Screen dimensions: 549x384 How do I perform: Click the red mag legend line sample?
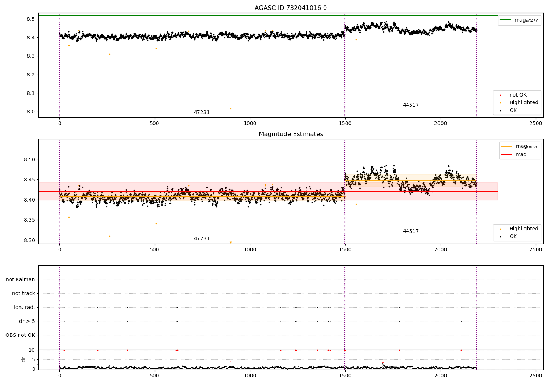(x=507, y=155)
